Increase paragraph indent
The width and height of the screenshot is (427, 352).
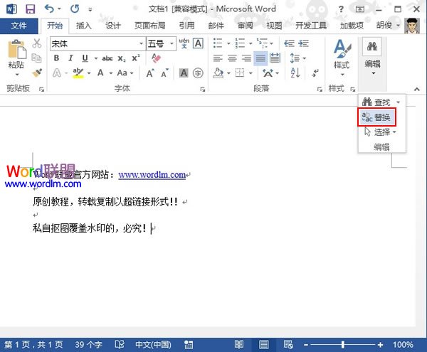pyautogui.click(x=303, y=43)
